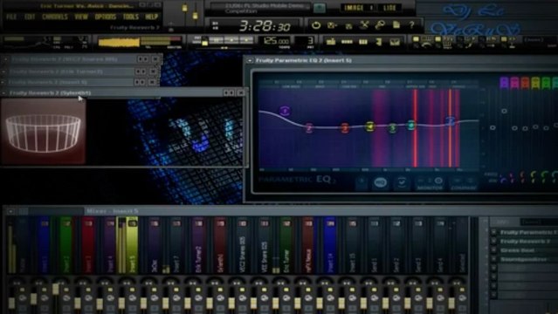The width and height of the screenshot is (558, 314).
Task: Select the Master mixer track
Action: pos(22,245)
